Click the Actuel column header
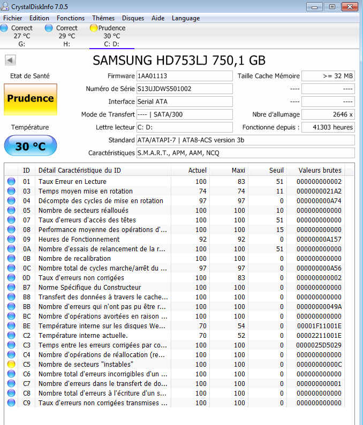Screen dimensions: 363x425 190,170
